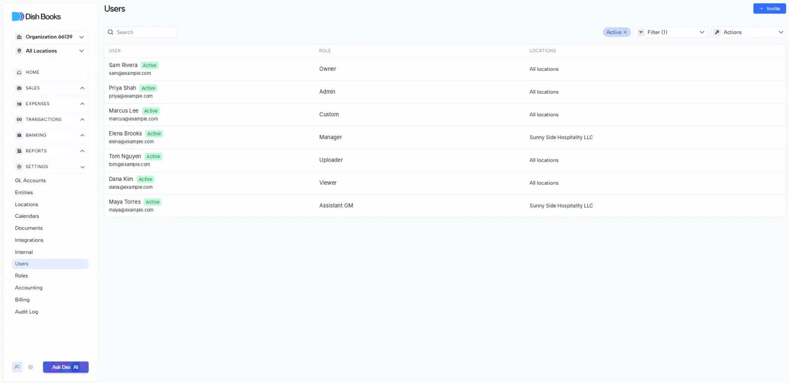
Task: Open Maya Torres user entry
Action: (445, 206)
